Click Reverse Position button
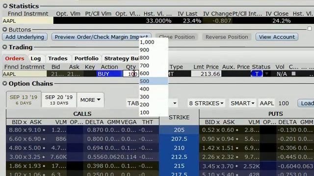Viewport: 314px width, 176px height. coord(227,37)
